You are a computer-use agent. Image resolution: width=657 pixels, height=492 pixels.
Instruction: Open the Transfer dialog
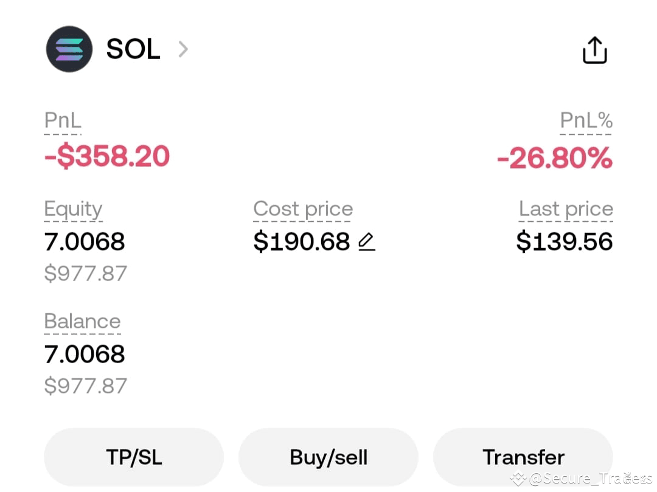[523, 457]
